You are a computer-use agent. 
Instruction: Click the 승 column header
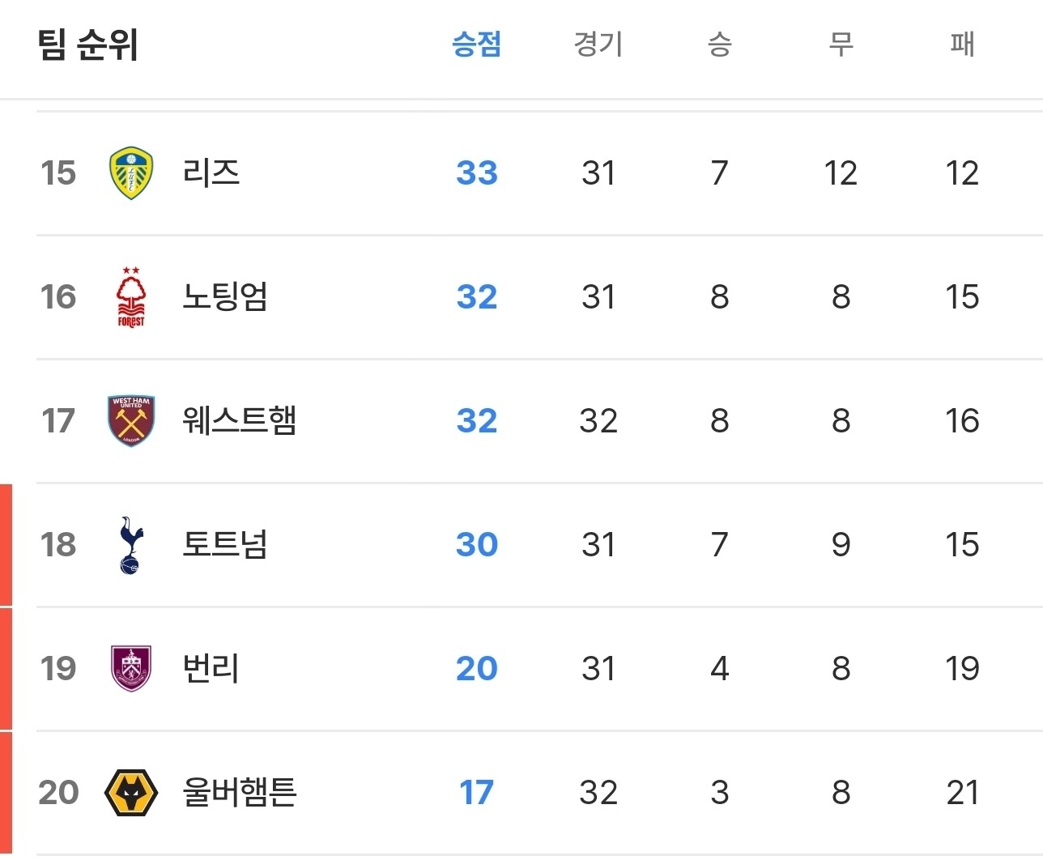tap(719, 44)
